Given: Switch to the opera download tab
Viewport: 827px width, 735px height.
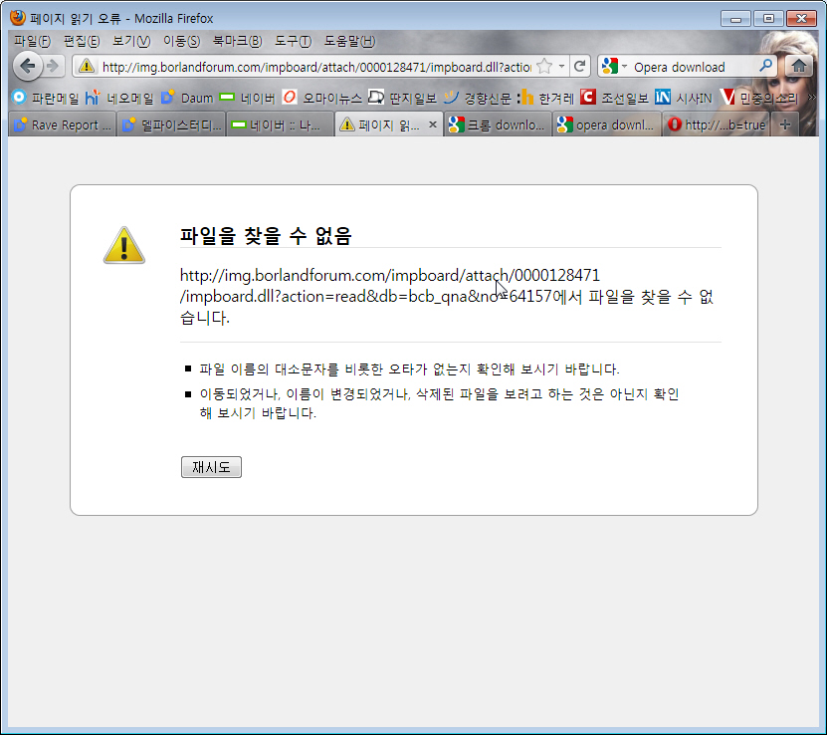Looking at the screenshot, I should click(x=607, y=124).
